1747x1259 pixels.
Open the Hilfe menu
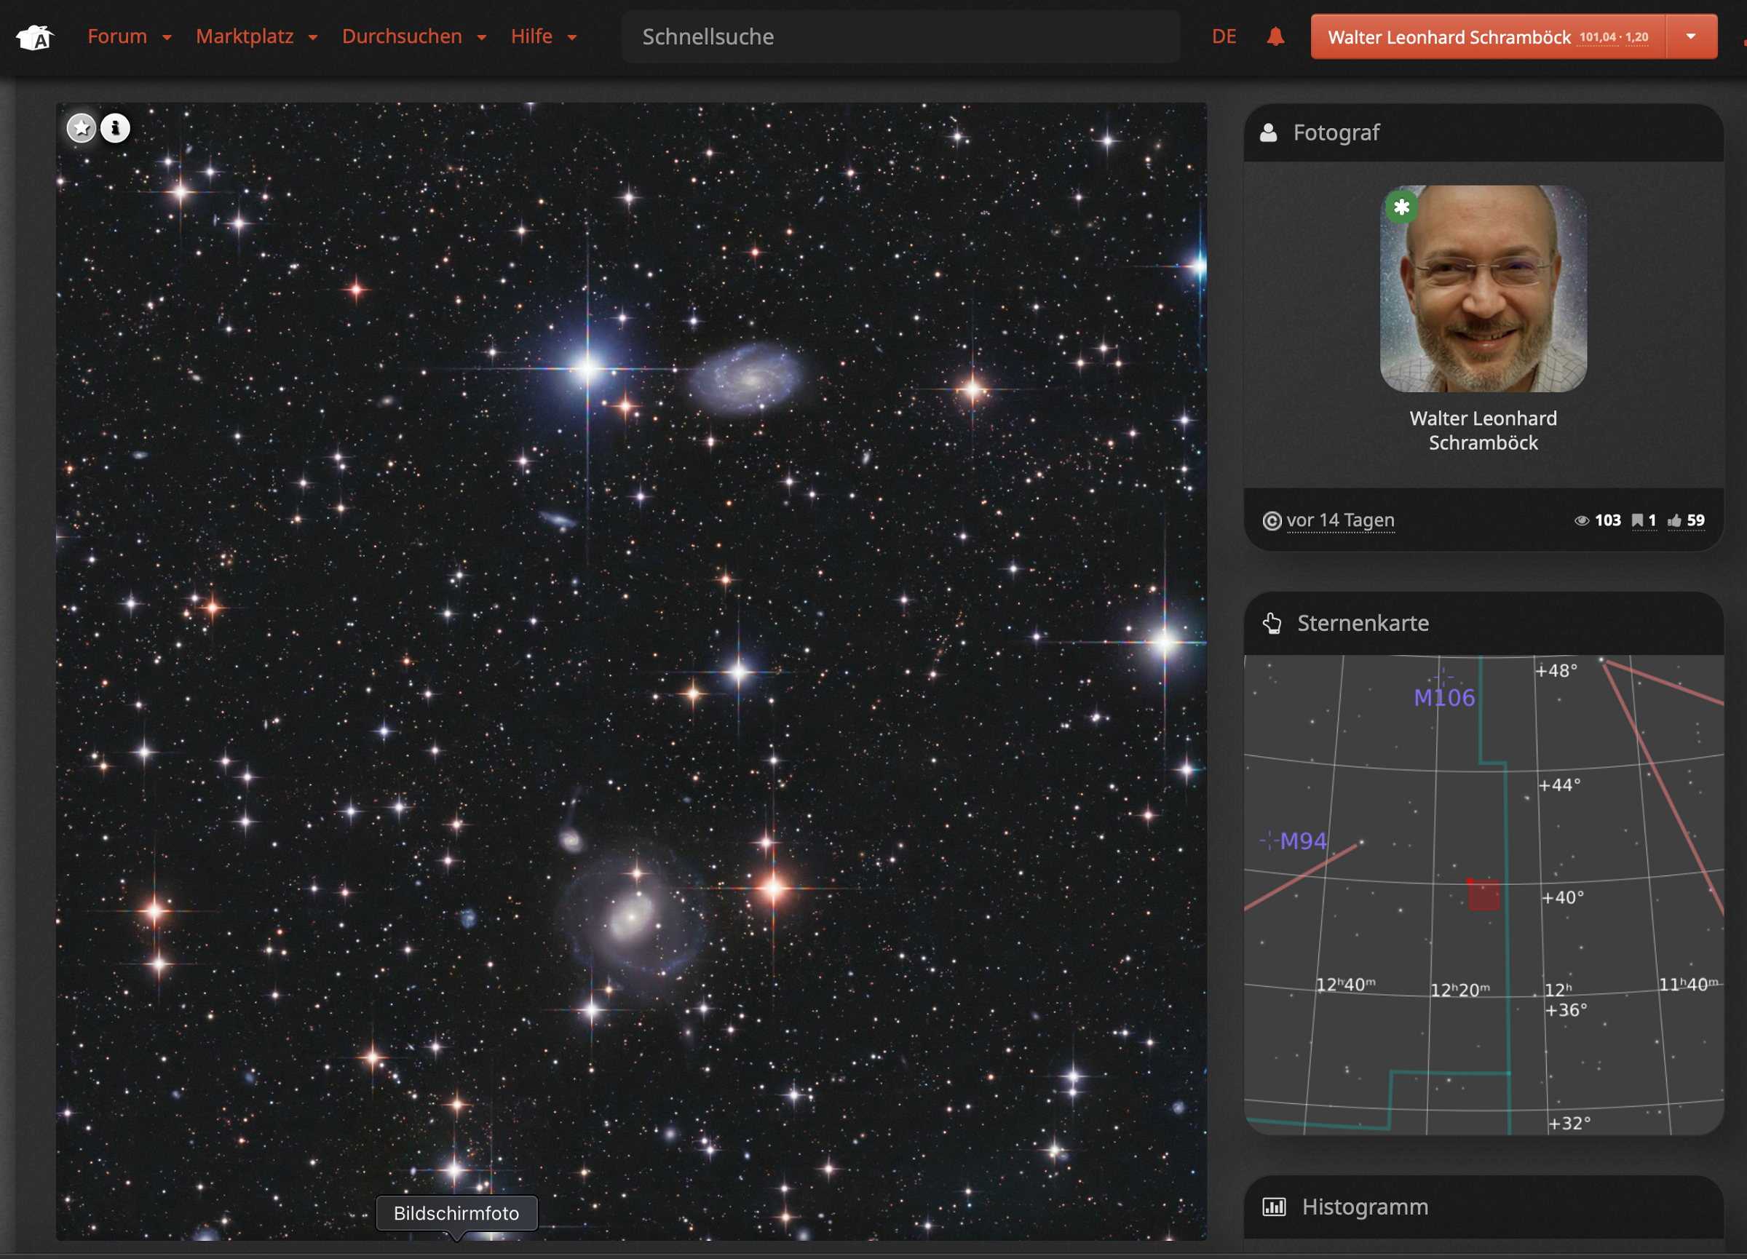tap(543, 36)
